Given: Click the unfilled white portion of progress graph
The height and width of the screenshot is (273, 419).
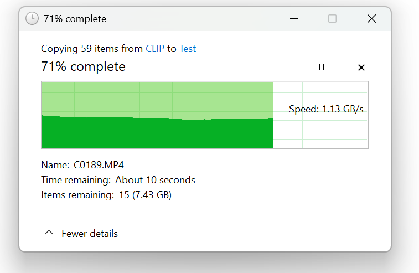Looking at the screenshot, I should [x=321, y=133].
